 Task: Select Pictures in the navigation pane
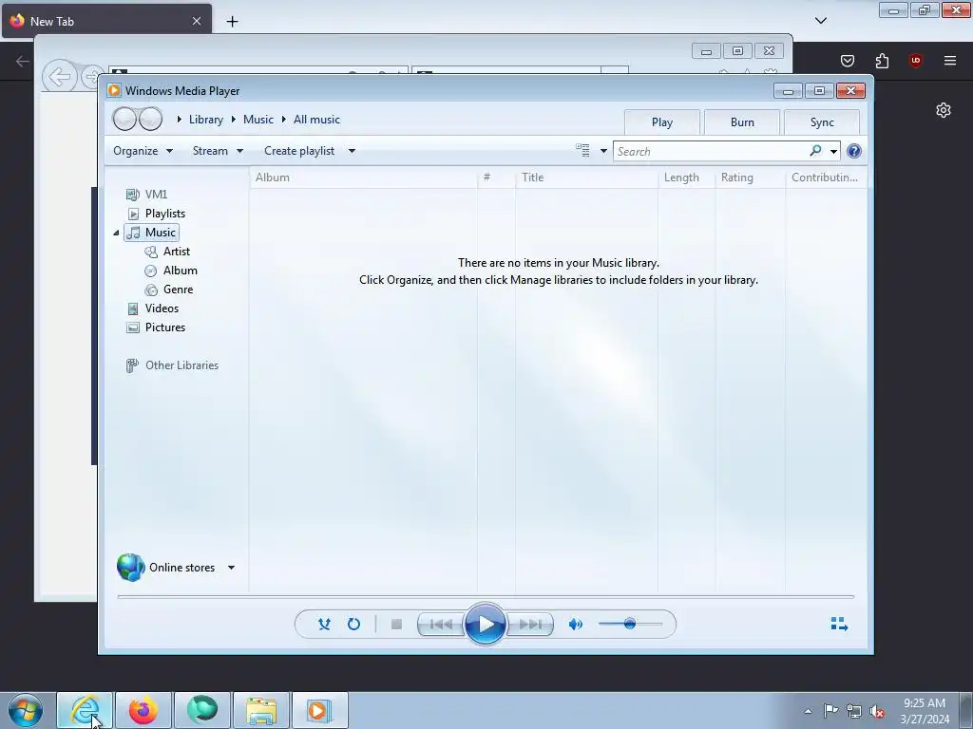pyautogui.click(x=156, y=327)
